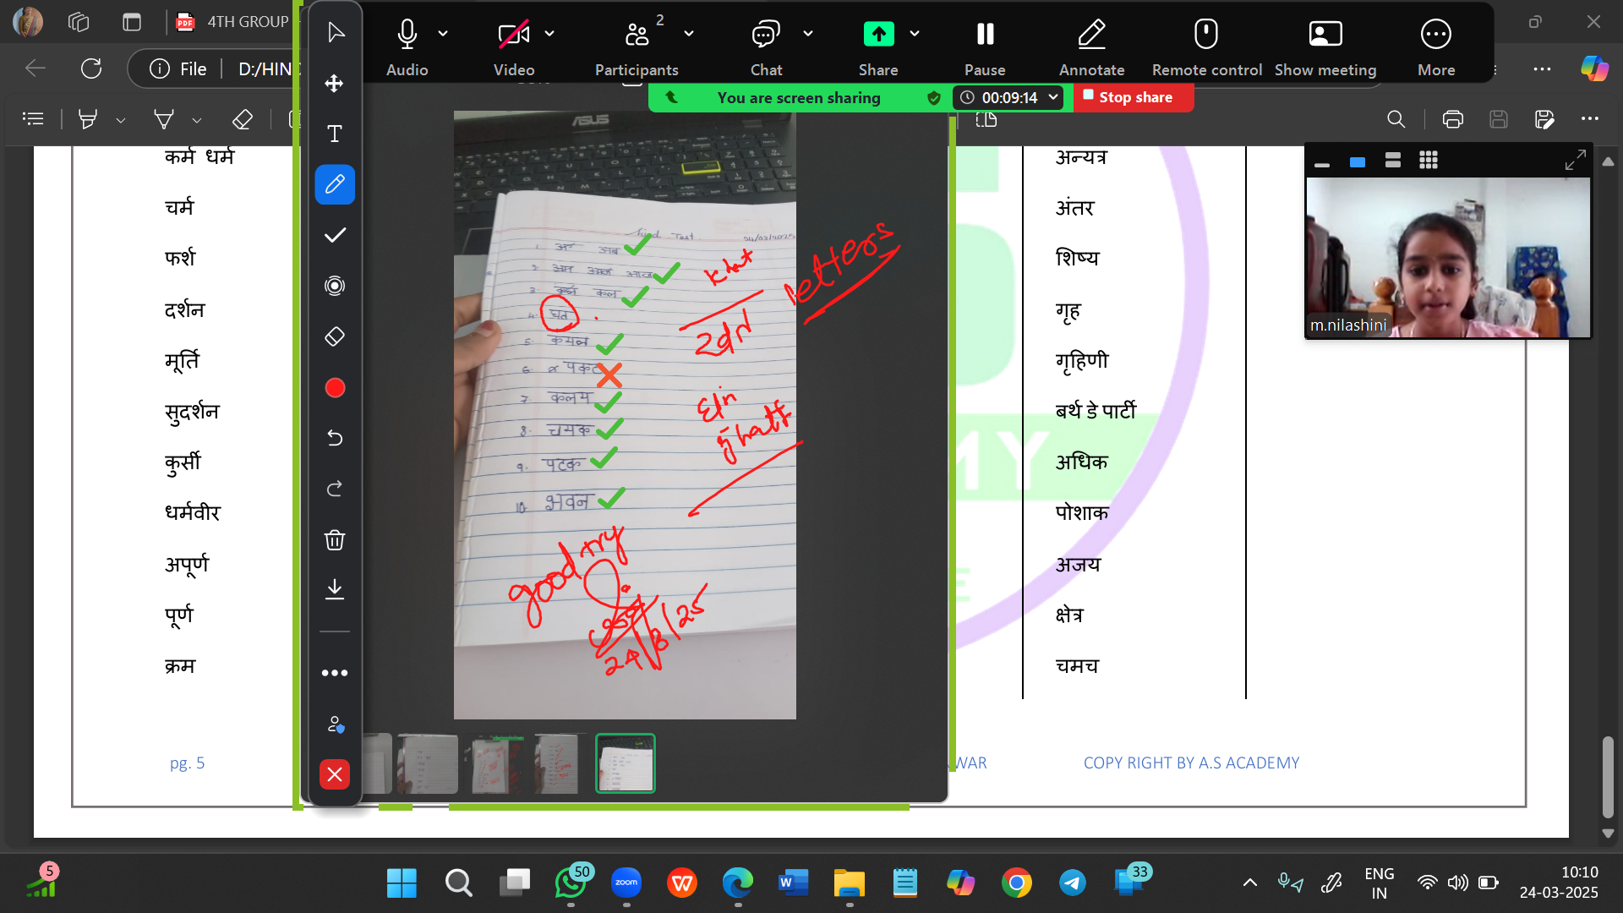The height and width of the screenshot is (913, 1623).
Task: Open the More meeting options
Action: click(x=1435, y=46)
